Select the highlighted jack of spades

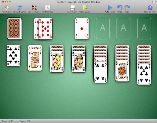(x=35, y=60)
